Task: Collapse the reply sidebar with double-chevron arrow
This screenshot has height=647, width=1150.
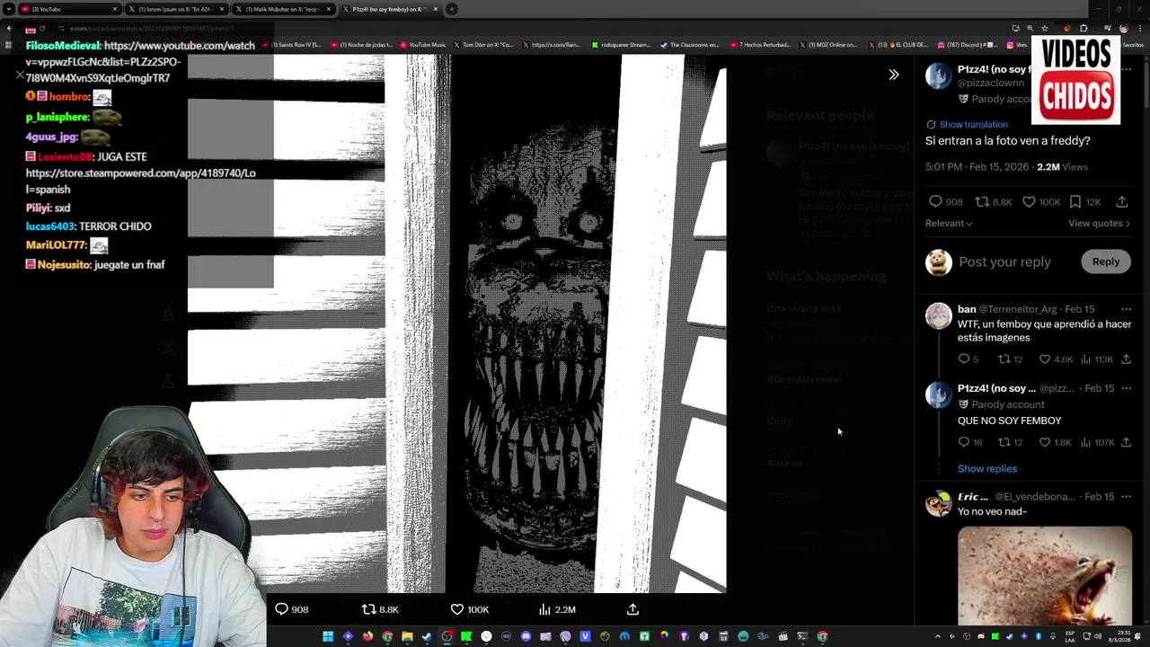Action: coord(893,75)
